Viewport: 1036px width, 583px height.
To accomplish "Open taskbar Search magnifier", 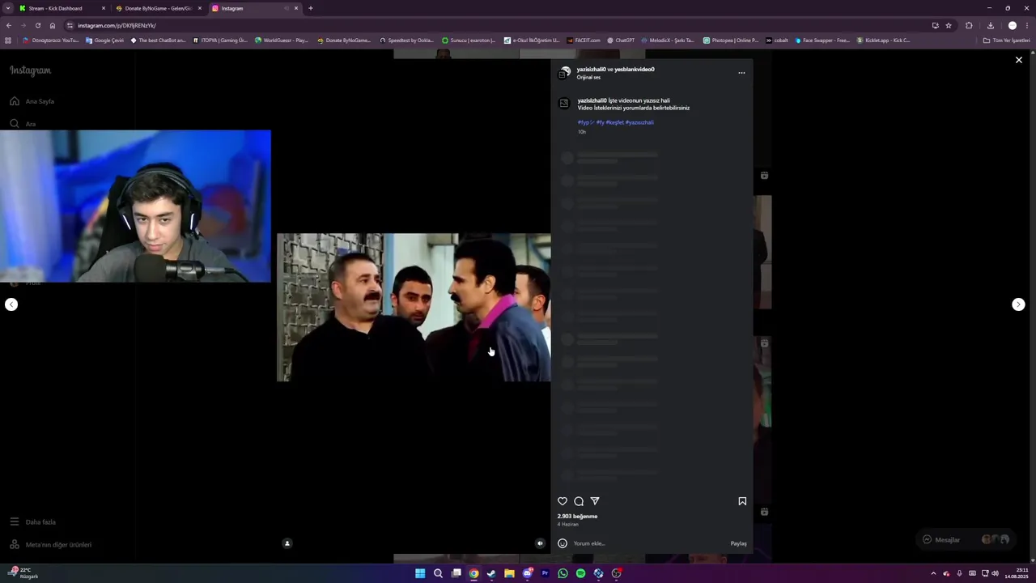I will pos(438,573).
